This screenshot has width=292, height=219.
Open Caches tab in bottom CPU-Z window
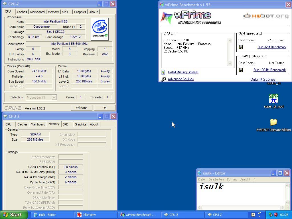point(22,124)
